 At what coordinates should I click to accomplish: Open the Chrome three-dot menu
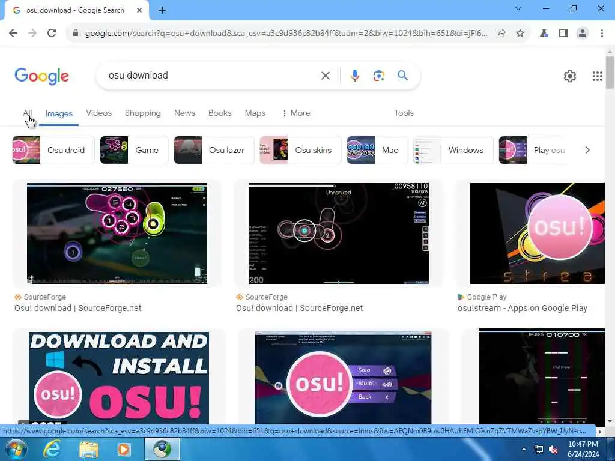(602, 34)
